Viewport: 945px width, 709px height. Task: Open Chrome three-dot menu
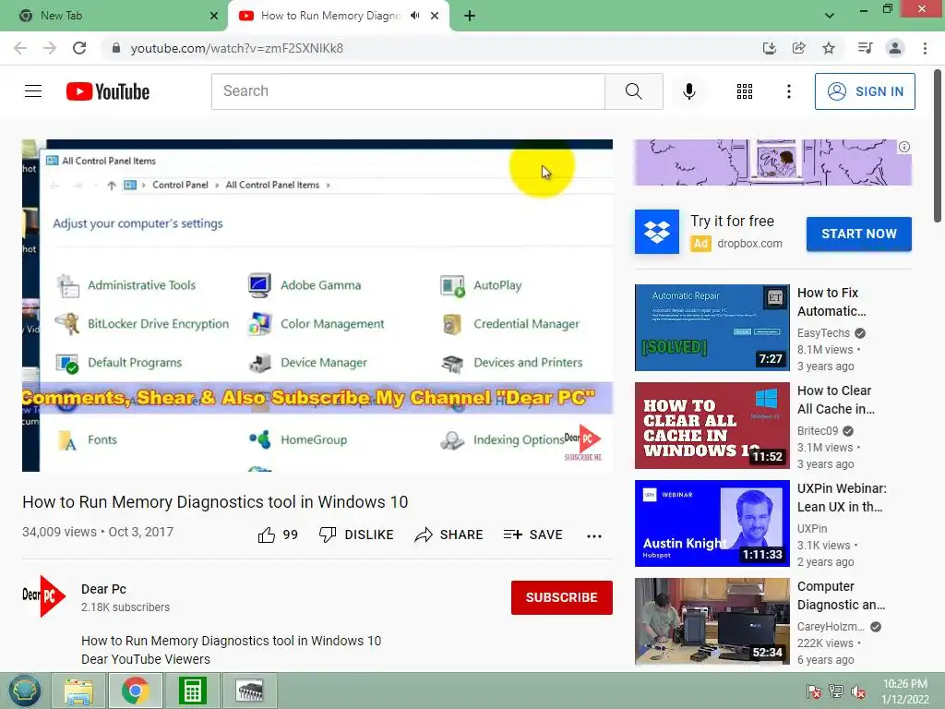coord(925,48)
